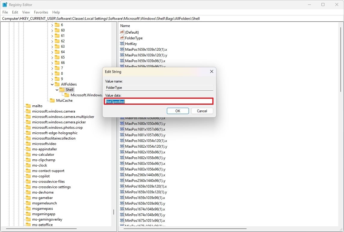Click the binary icon beside MaxPos2560x1440x96(1).x
The image size is (344, 232).
(122, 175)
